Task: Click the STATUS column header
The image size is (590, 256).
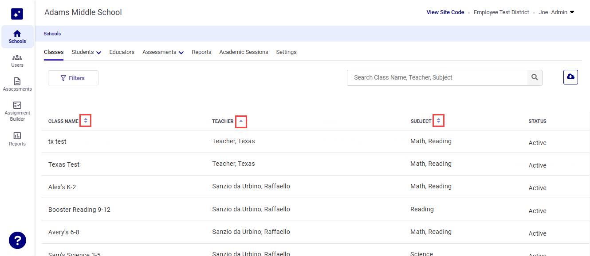Action: coord(537,121)
